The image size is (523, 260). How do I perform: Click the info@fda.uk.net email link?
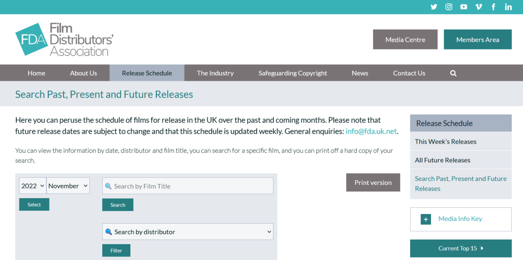coord(371,131)
